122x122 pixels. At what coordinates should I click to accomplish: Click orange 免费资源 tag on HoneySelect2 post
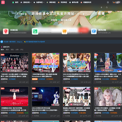[x=35, y=79]
